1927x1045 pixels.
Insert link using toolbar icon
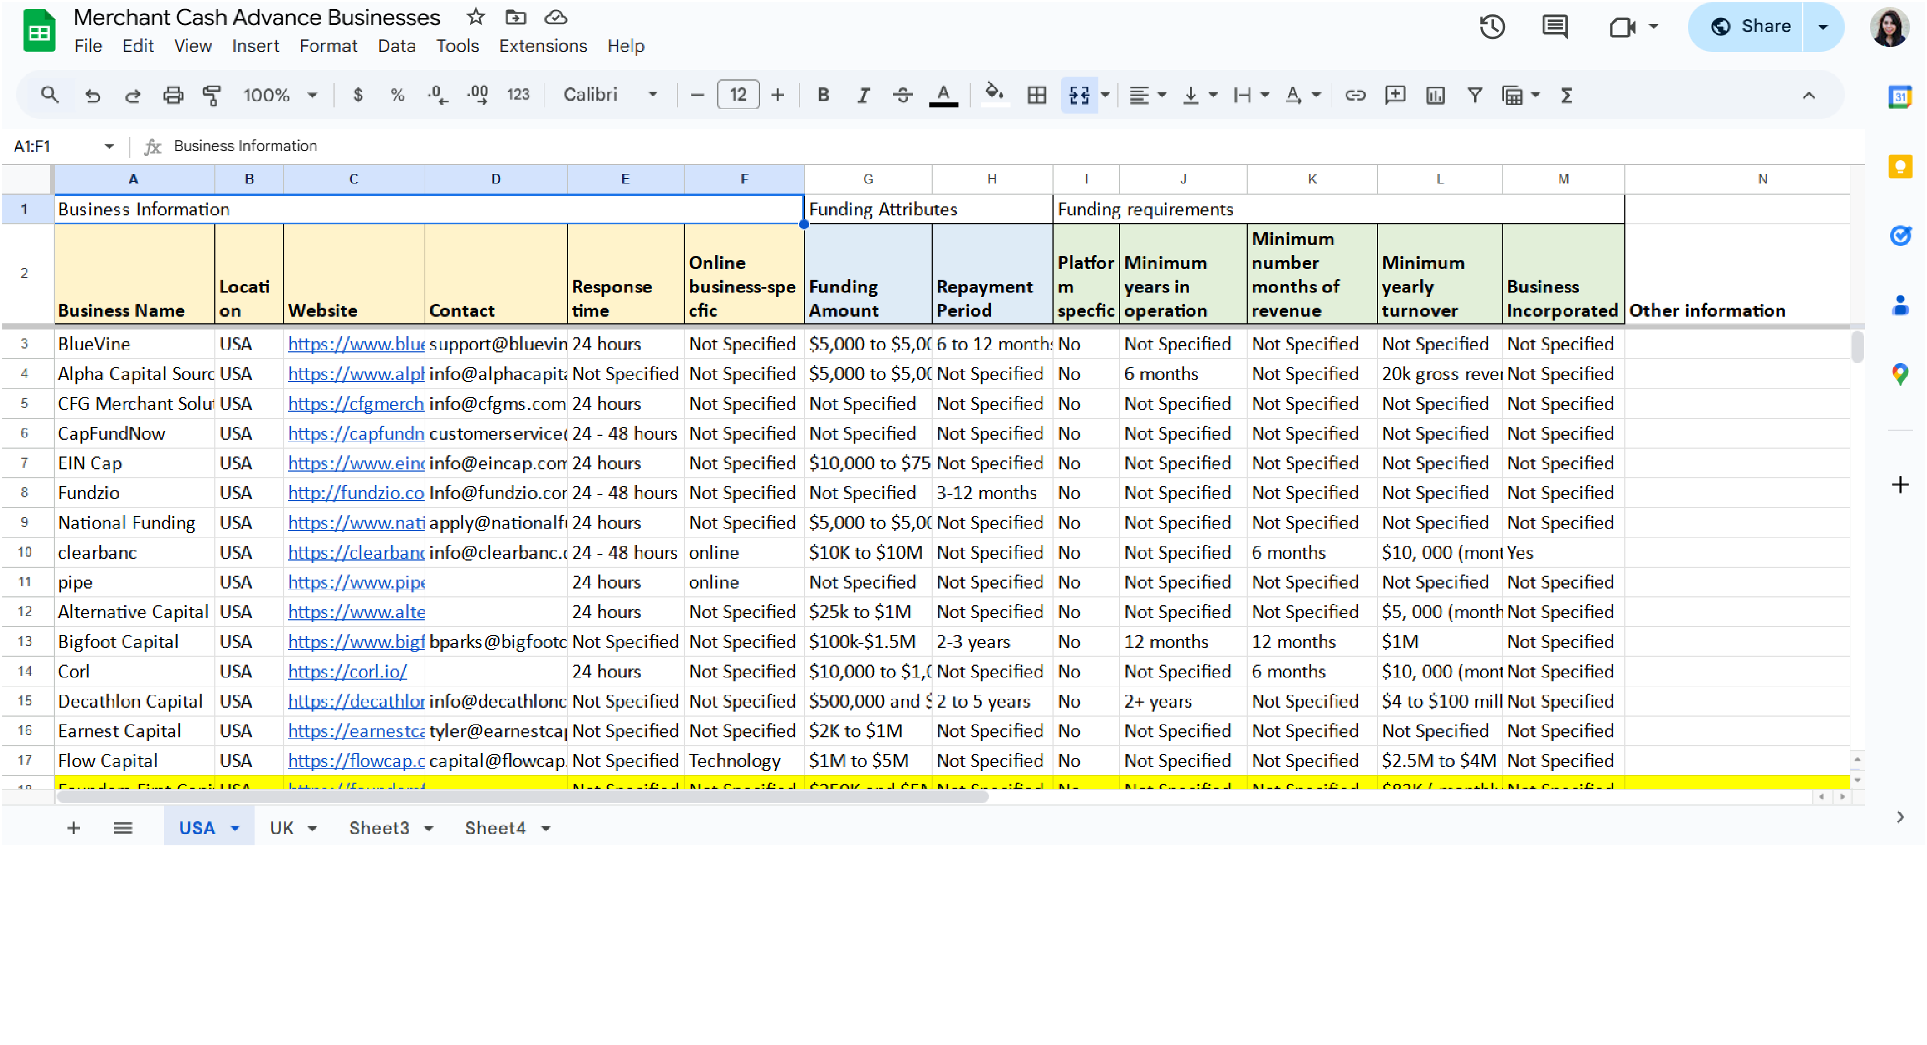click(x=1355, y=95)
